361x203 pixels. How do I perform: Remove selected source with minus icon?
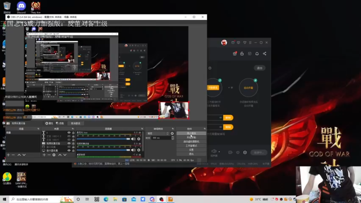pos(49,155)
